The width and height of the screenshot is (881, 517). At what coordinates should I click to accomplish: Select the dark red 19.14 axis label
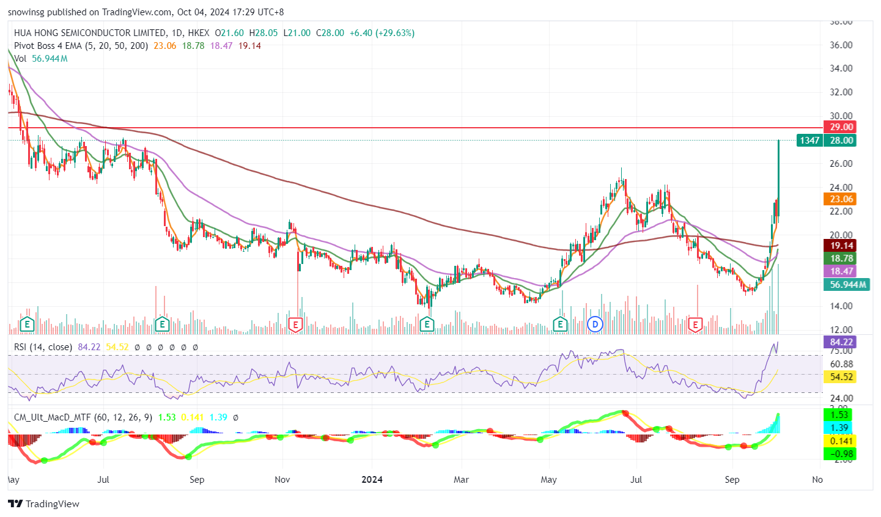tap(840, 246)
